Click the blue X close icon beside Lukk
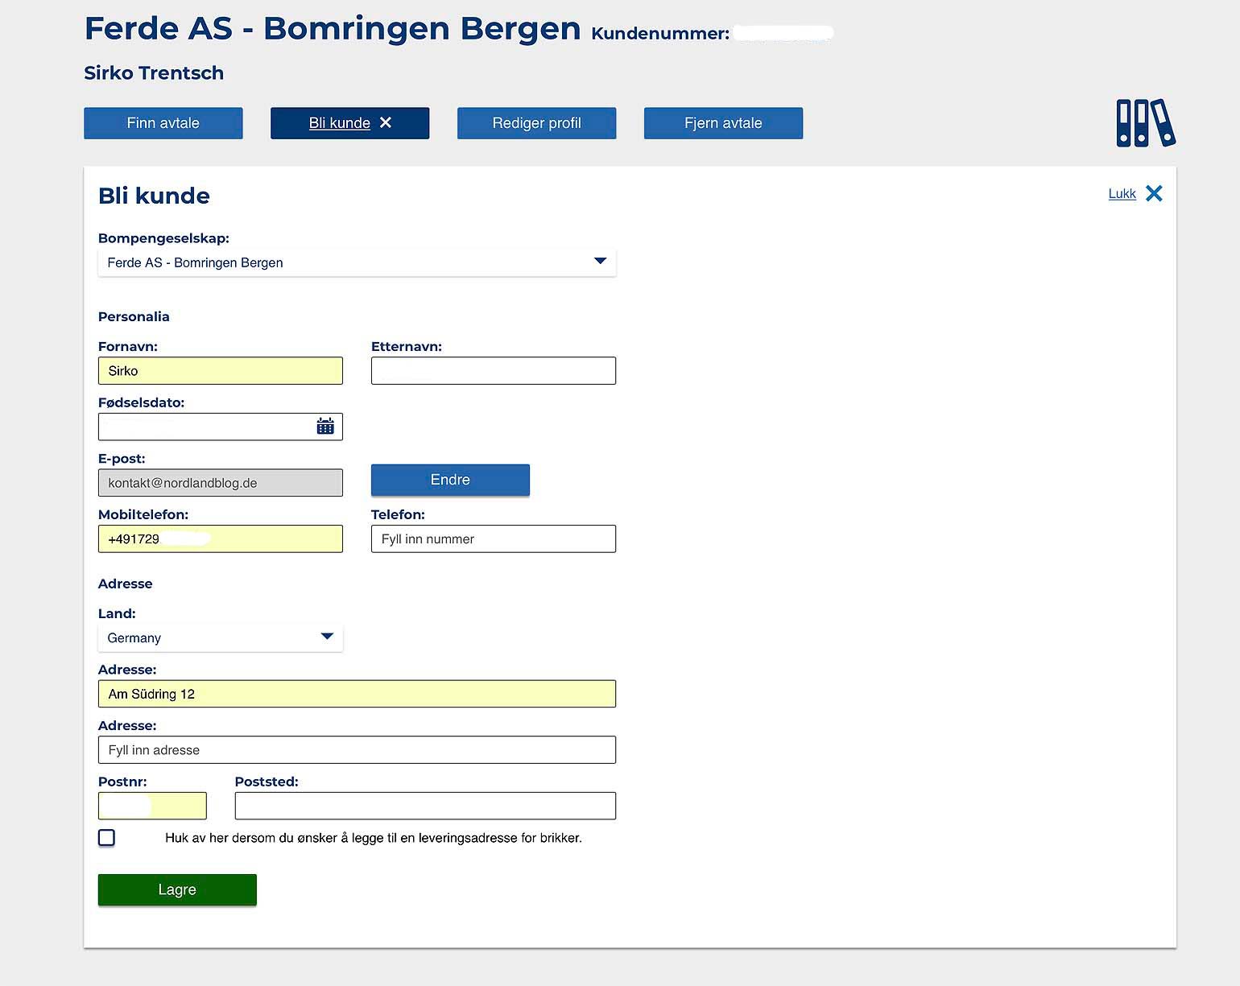 tap(1154, 193)
